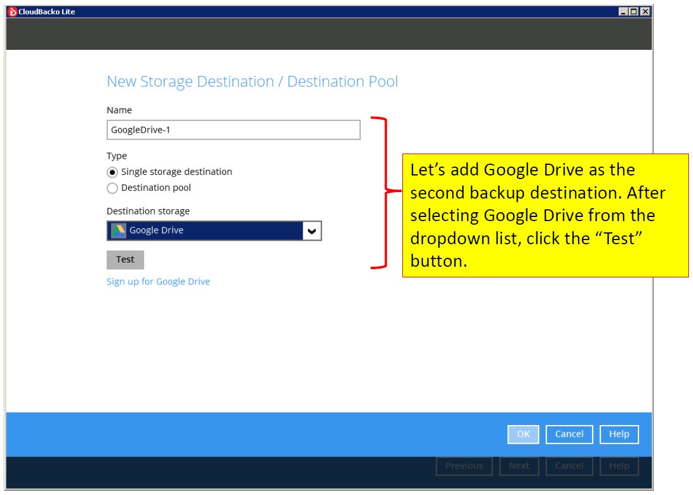Click the Google Drive icon in destination dropdown
This screenshot has width=693, height=495.
[x=119, y=231]
